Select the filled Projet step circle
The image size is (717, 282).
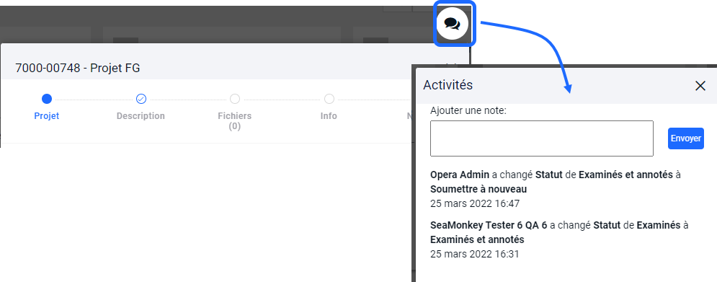(x=47, y=99)
